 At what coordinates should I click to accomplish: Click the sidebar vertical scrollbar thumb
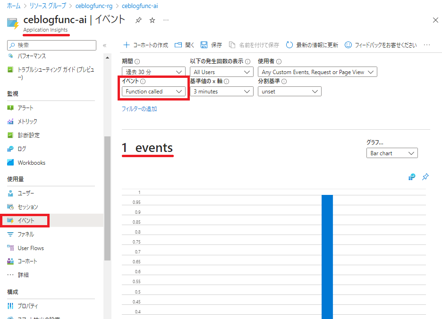(107, 198)
